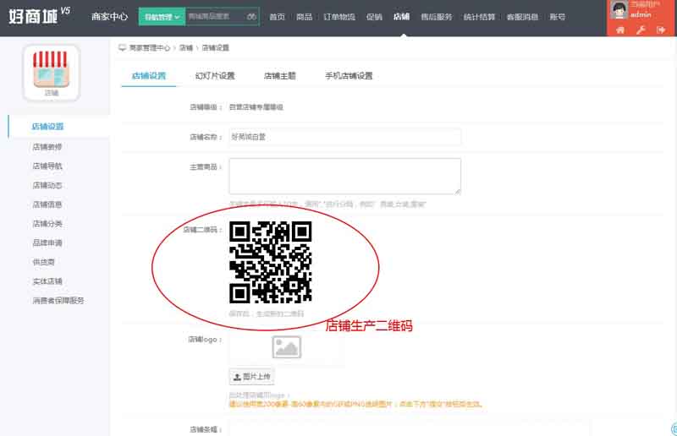Viewport: 677px width, 436px height.
Task: Click the 好商城 V5 logo
Action: (38, 16)
